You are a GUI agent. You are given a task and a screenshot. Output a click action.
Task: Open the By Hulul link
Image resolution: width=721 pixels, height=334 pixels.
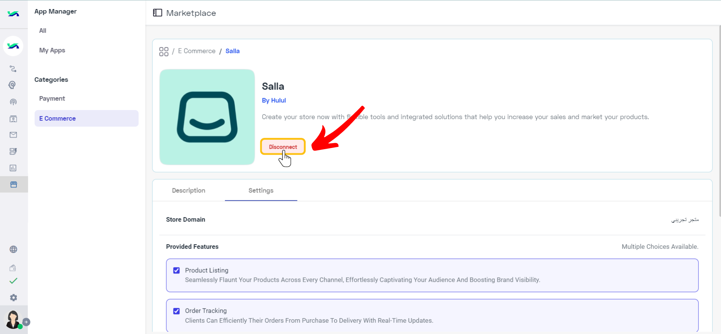(274, 100)
